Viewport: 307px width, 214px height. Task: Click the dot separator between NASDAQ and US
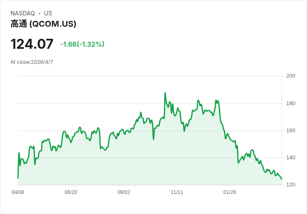(x=39, y=13)
